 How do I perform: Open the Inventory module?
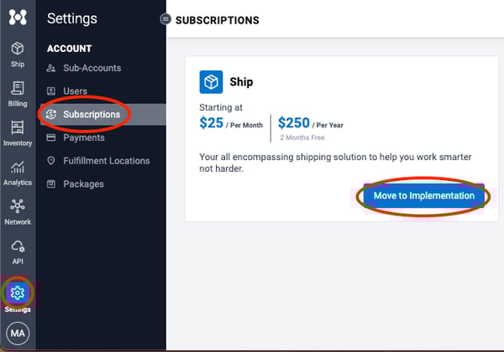pos(18,132)
